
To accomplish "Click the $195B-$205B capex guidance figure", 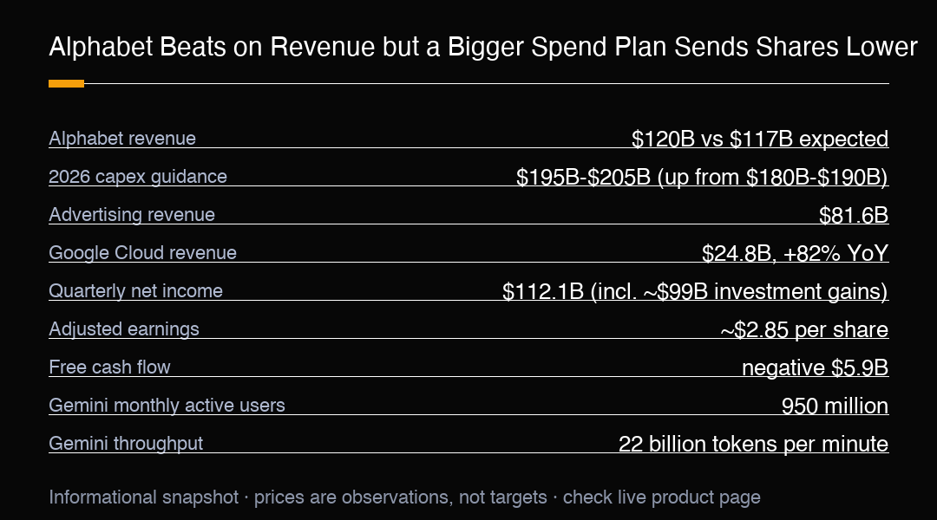I will (702, 178).
